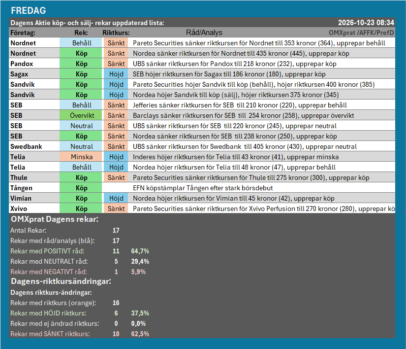Click the "62,5%" value

140,334
